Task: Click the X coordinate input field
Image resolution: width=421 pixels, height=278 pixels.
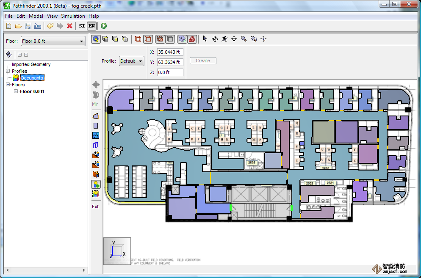Action: click(x=170, y=52)
